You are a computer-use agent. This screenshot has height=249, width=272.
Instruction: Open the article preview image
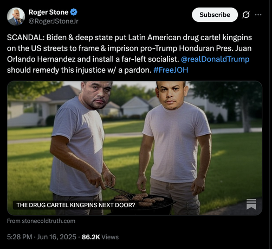click(134, 148)
